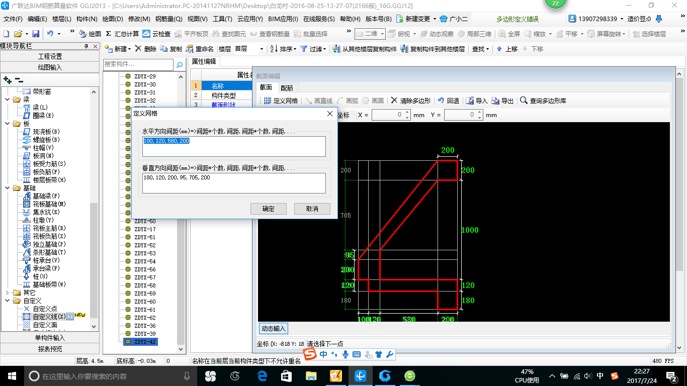Collapse the 梁 tree node
687x386 pixels.
pyautogui.click(x=7, y=100)
